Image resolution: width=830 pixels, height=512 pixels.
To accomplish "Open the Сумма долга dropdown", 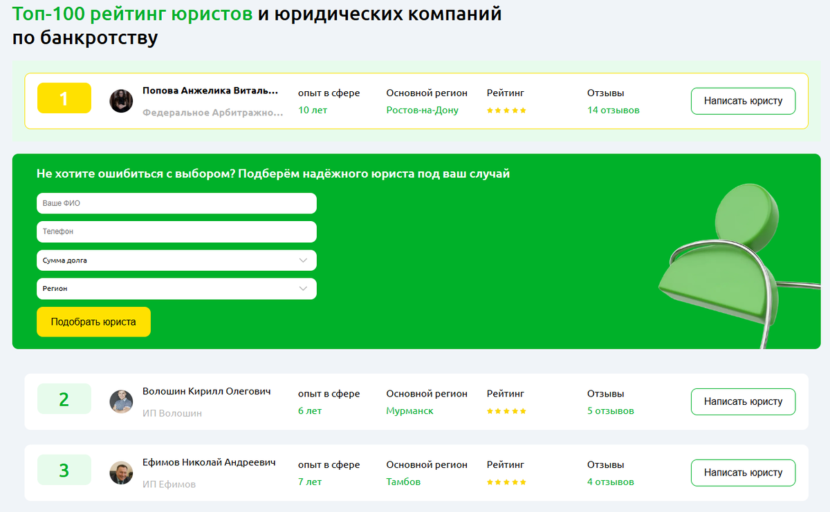I will 176,260.
